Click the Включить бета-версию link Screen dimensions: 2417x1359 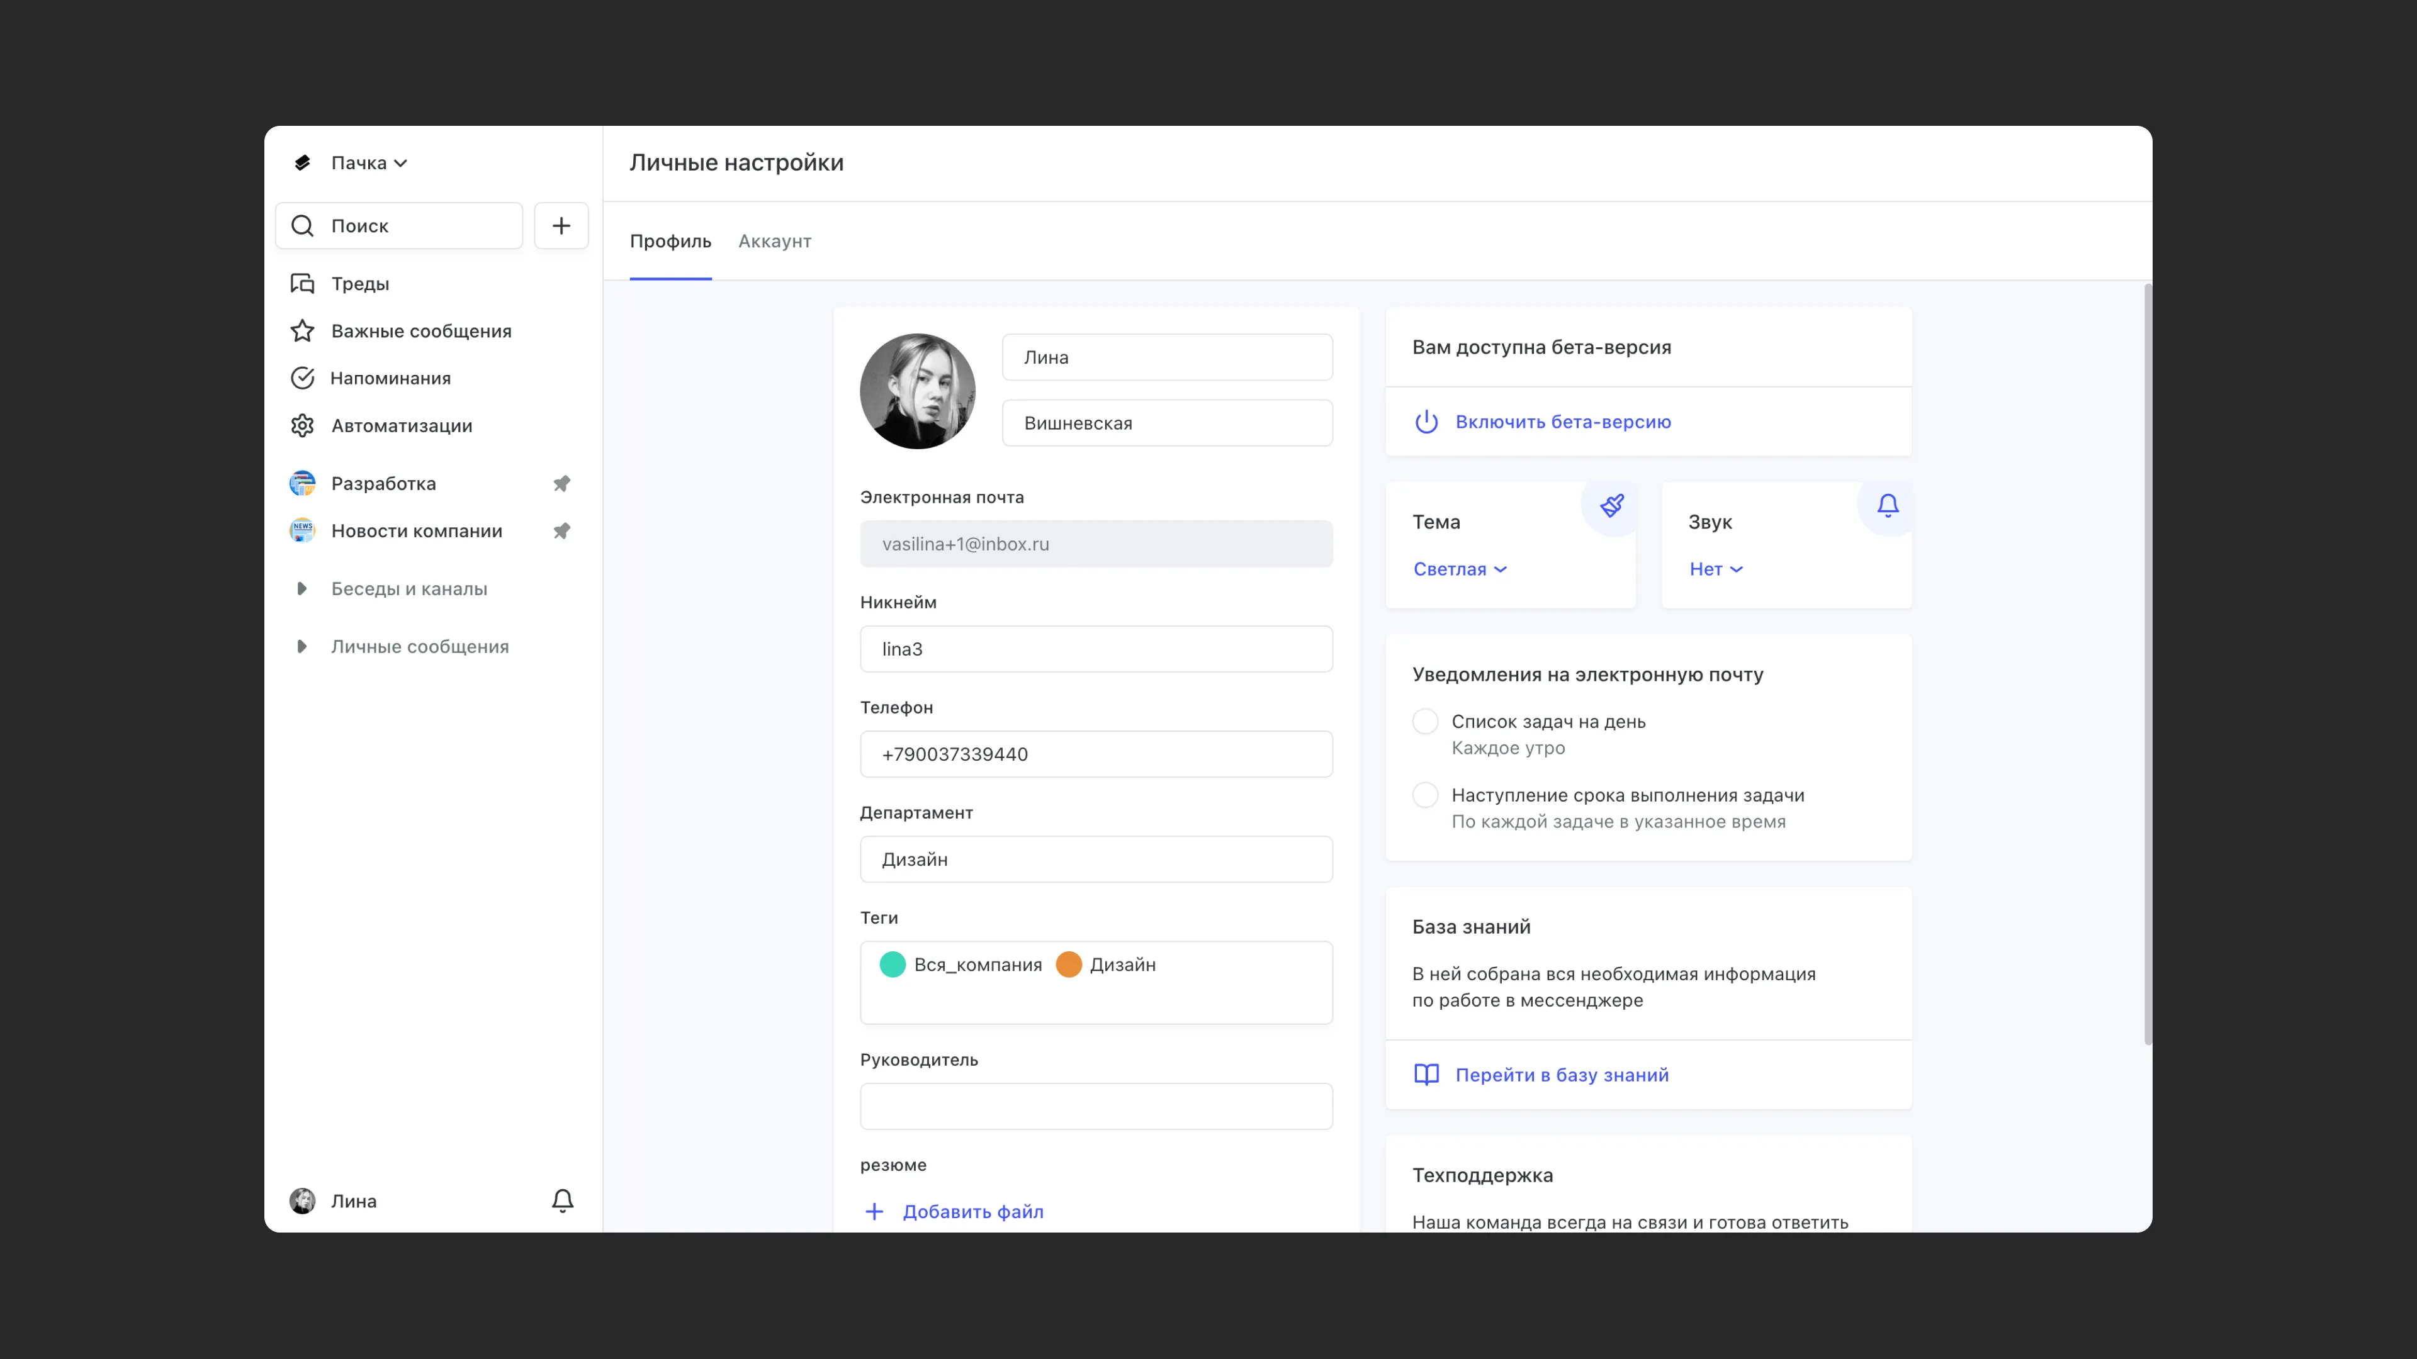coord(1562,422)
